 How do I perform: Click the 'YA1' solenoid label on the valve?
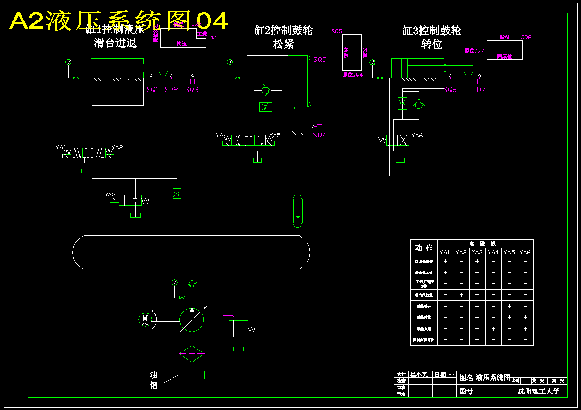61,147
